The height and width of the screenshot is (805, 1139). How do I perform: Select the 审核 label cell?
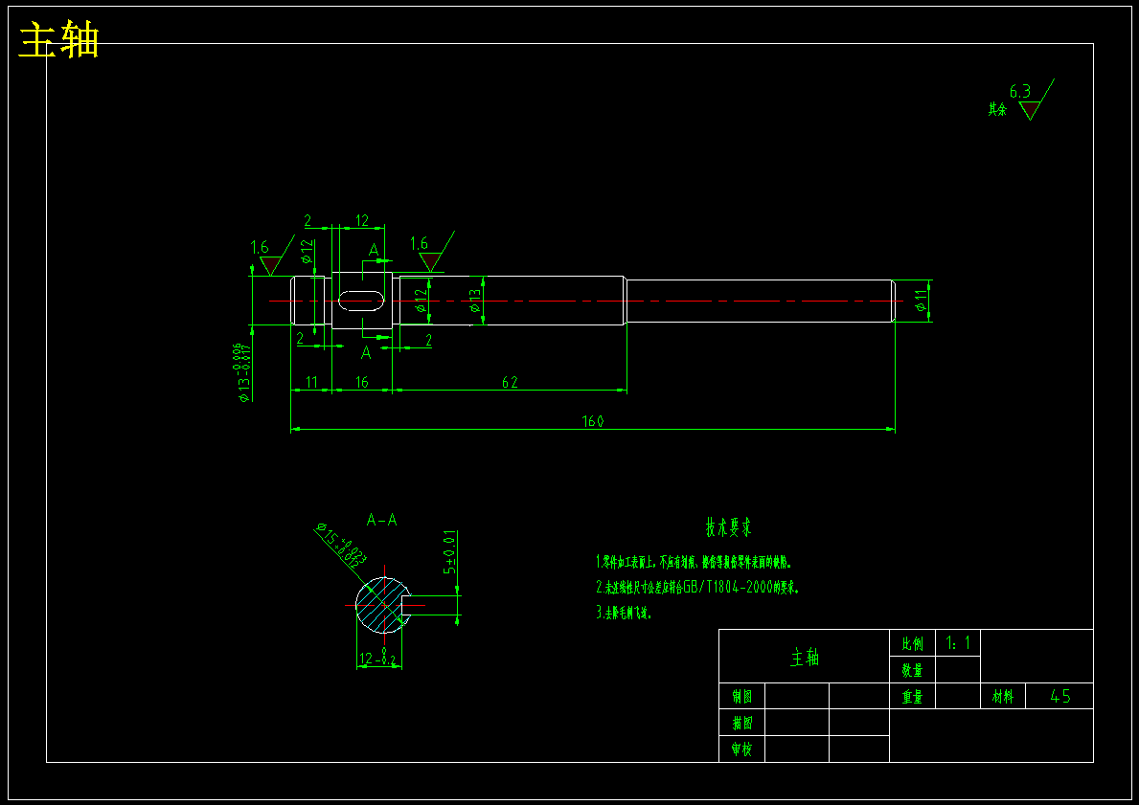pos(741,749)
